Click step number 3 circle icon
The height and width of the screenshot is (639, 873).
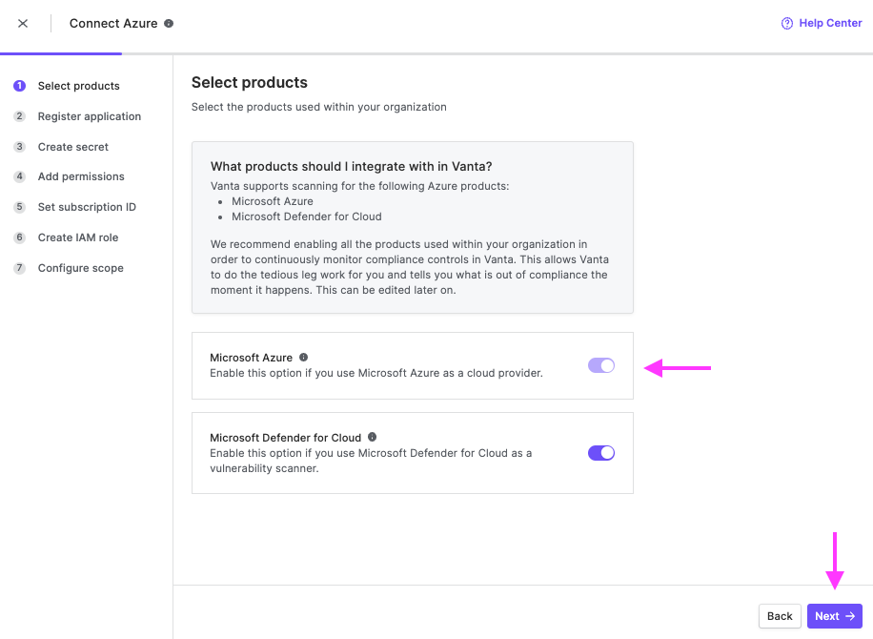(x=19, y=147)
